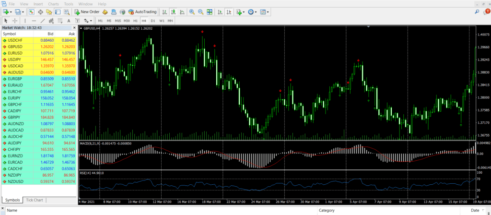The image size is (491, 215).
Task: Select the EURUSD row in Market Watch
Action: point(39,53)
